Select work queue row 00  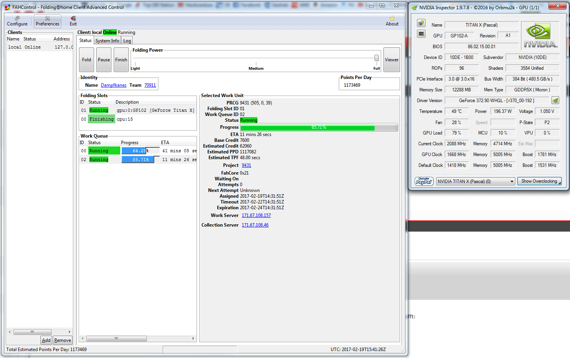pos(138,151)
